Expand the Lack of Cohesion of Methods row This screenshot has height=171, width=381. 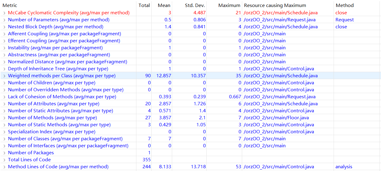pos(4,97)
